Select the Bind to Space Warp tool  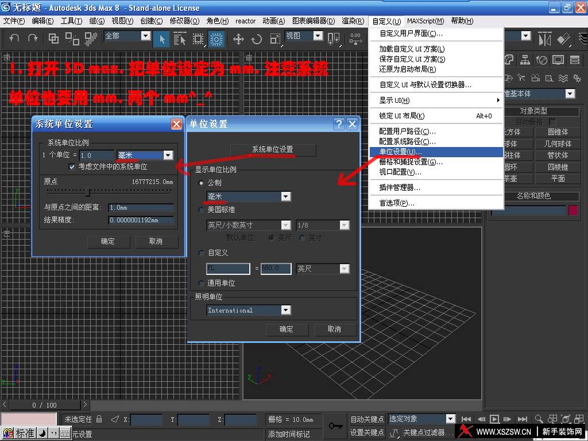coord(91,38)
